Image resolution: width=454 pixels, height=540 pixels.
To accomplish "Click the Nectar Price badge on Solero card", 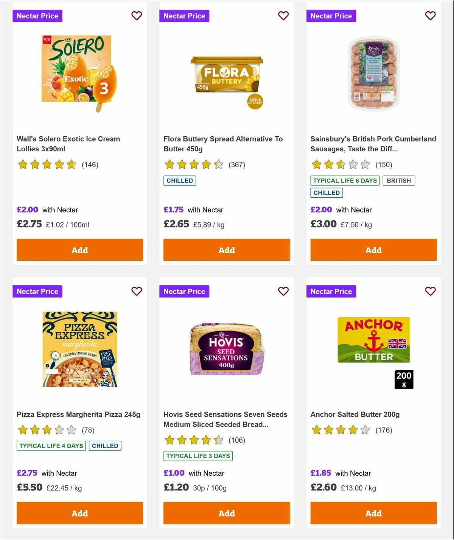I will click(37, 16).
